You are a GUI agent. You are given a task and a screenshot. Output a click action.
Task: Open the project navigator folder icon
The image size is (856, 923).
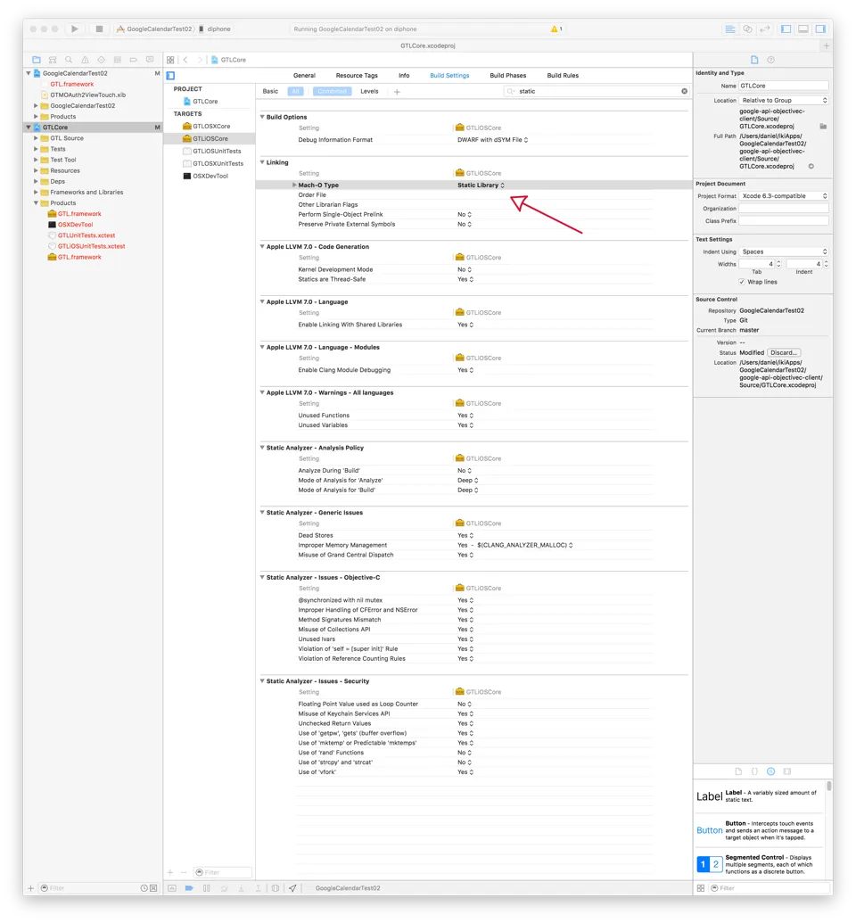[37, 60]
